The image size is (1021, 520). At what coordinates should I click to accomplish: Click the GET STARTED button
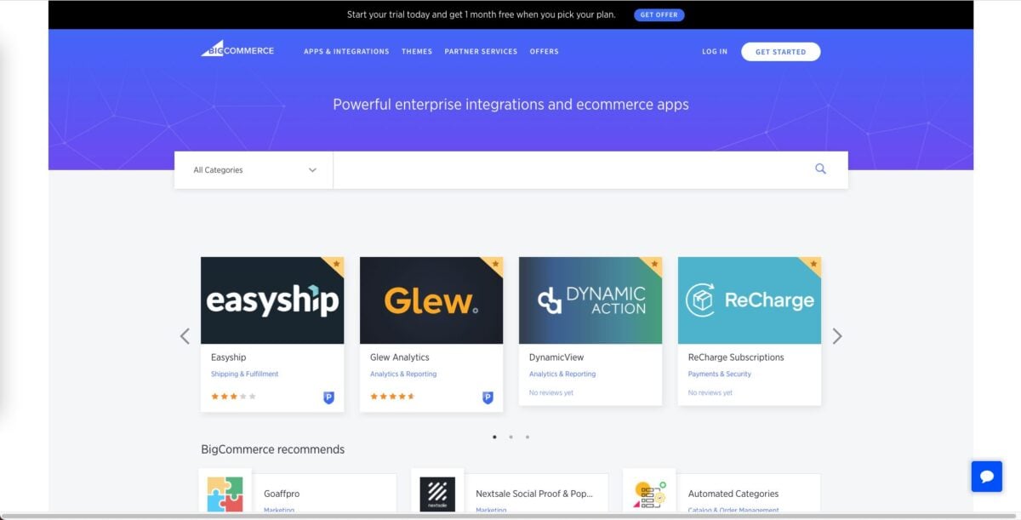780,51
